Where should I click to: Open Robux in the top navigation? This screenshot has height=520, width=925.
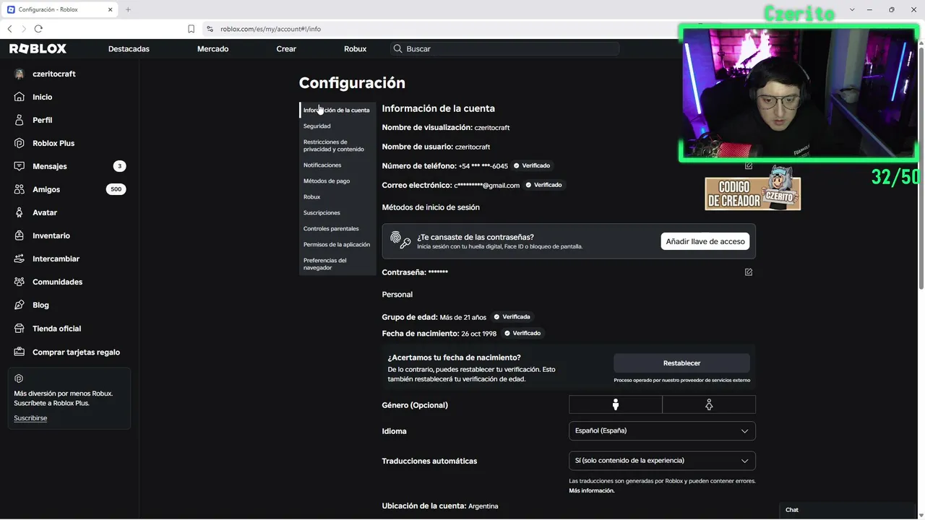click(x=355, y=48)
